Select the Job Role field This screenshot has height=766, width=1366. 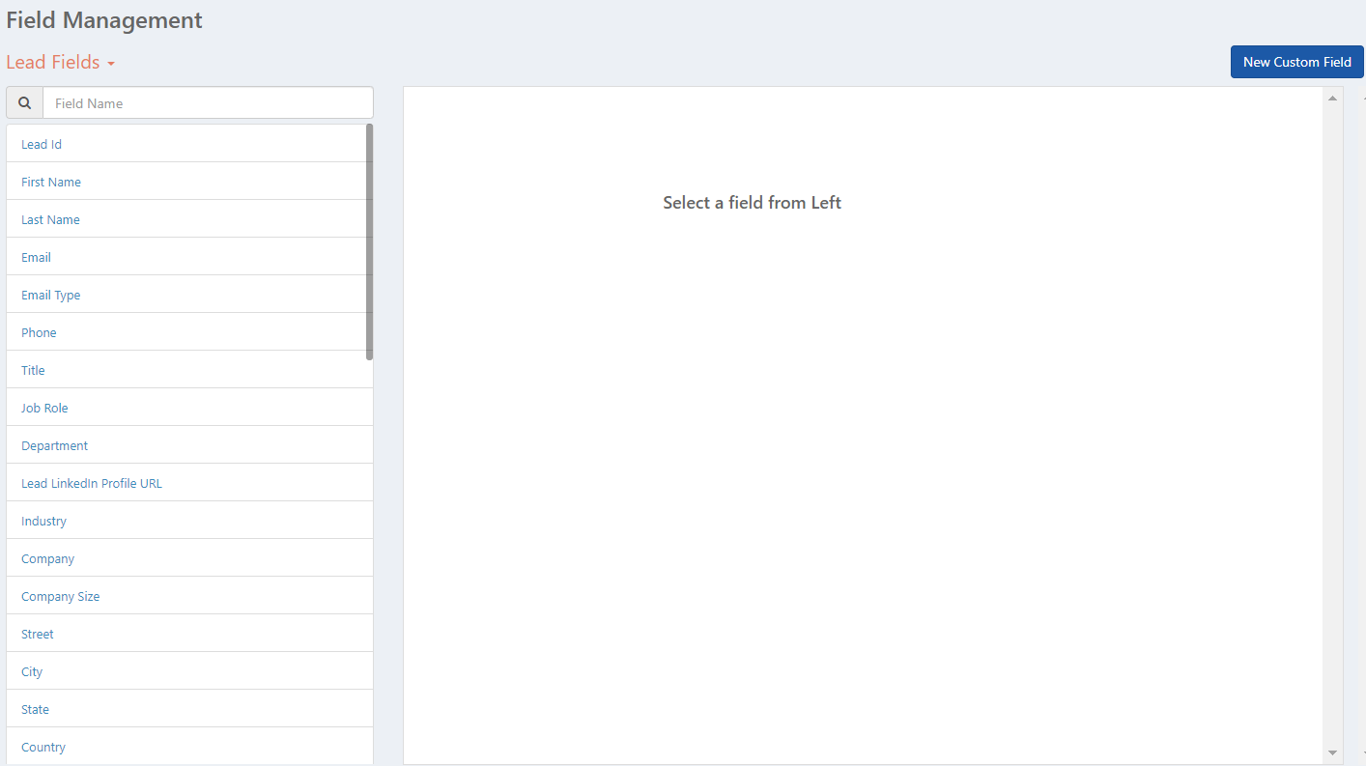coord(189,408)
